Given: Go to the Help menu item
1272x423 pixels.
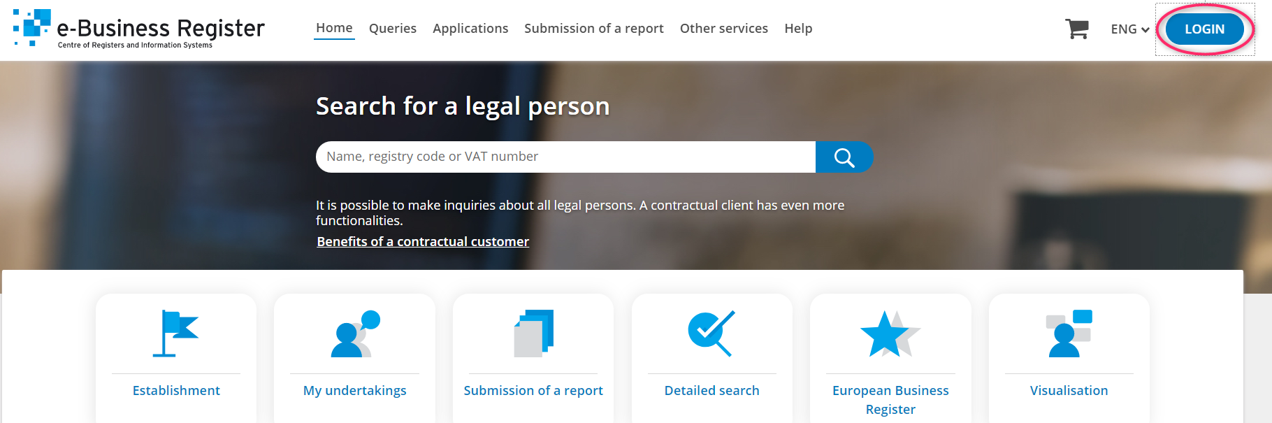Looking at the screenshot, I should [798, 29].
